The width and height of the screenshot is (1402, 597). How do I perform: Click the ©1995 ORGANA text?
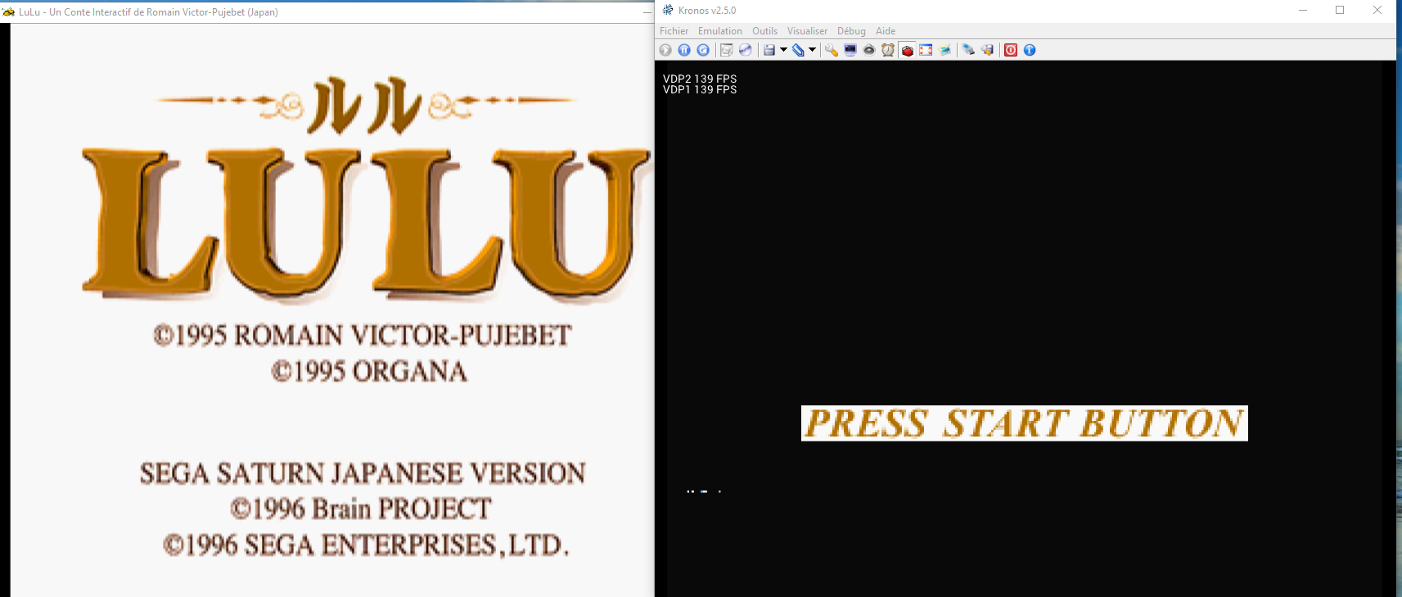click(x=369, y=371)
